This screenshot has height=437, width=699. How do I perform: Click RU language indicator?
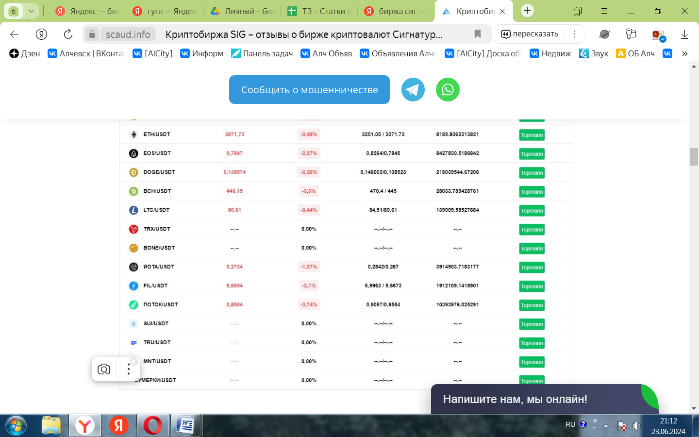570,424
